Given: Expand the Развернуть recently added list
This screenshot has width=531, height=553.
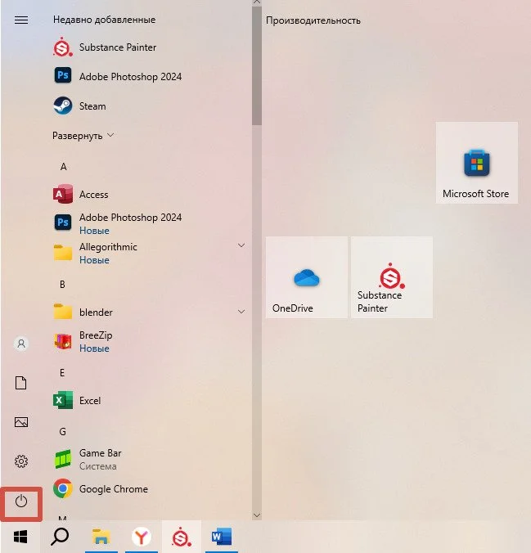Looking at the screenshot, I should click(83, 136).
